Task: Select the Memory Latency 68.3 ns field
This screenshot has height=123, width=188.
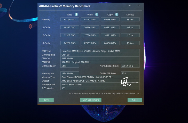Action: tap(130, 20)
